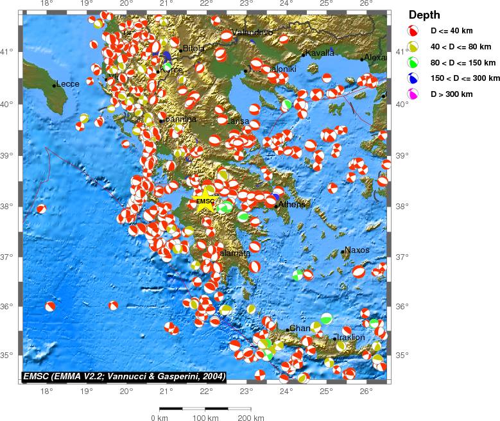Click the Depth legend title
The height and width of the screenshot is (421, 500).
[424, 15]
